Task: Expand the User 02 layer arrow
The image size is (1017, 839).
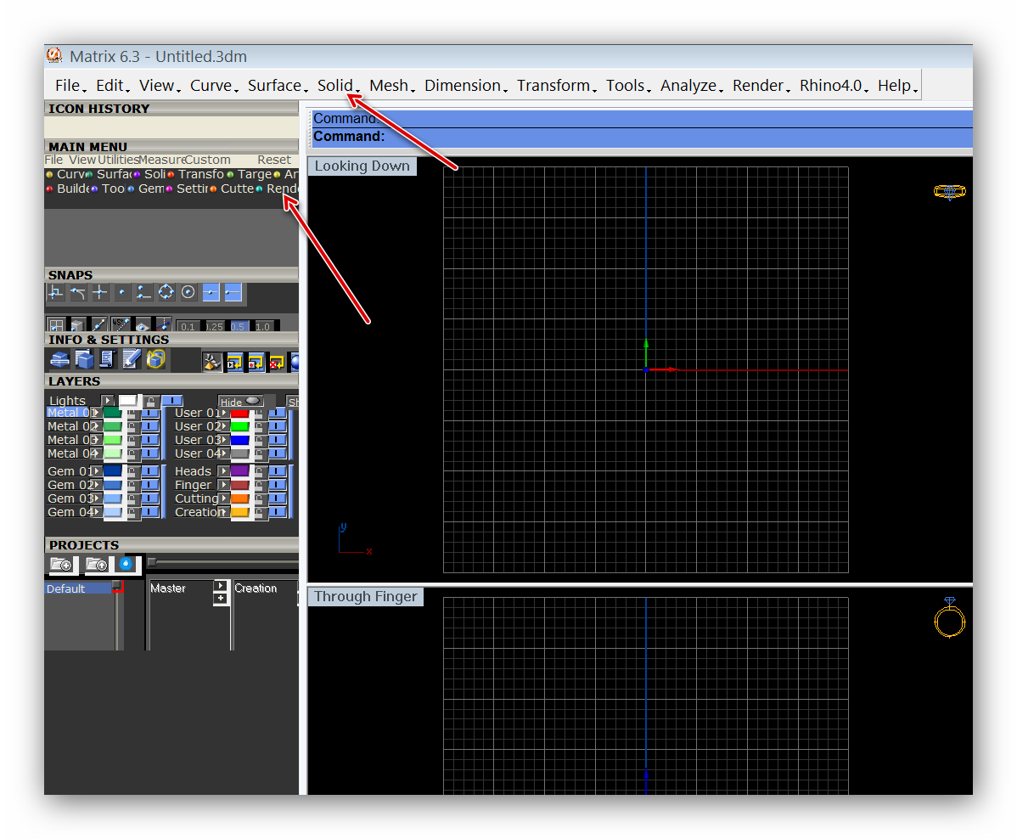Action: click(x=223, y=426)
